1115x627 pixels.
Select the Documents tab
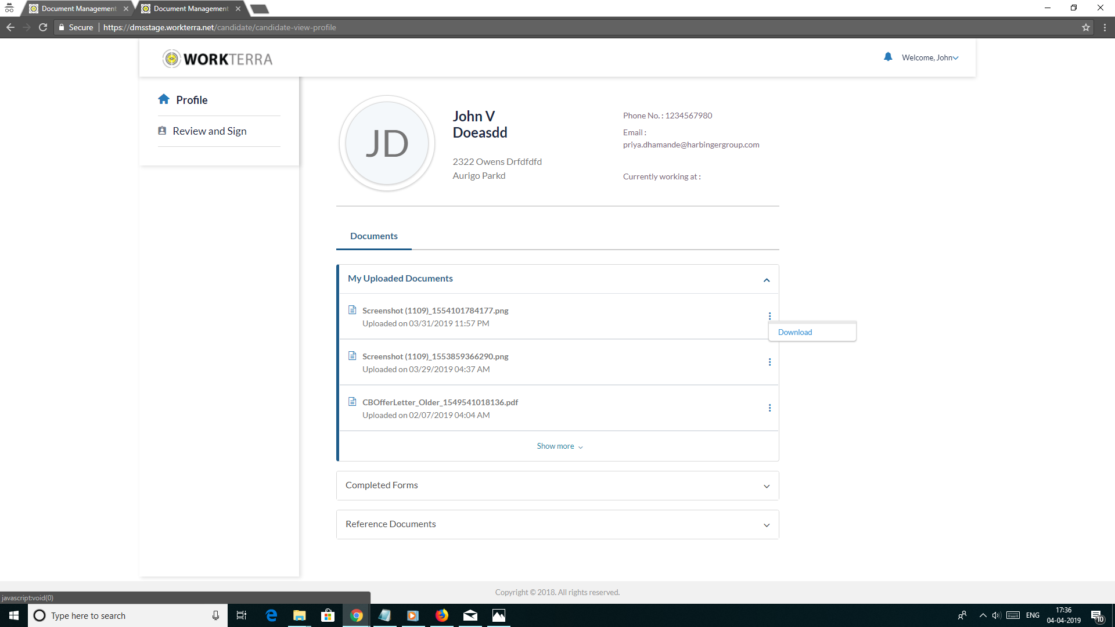coord(373,236)
